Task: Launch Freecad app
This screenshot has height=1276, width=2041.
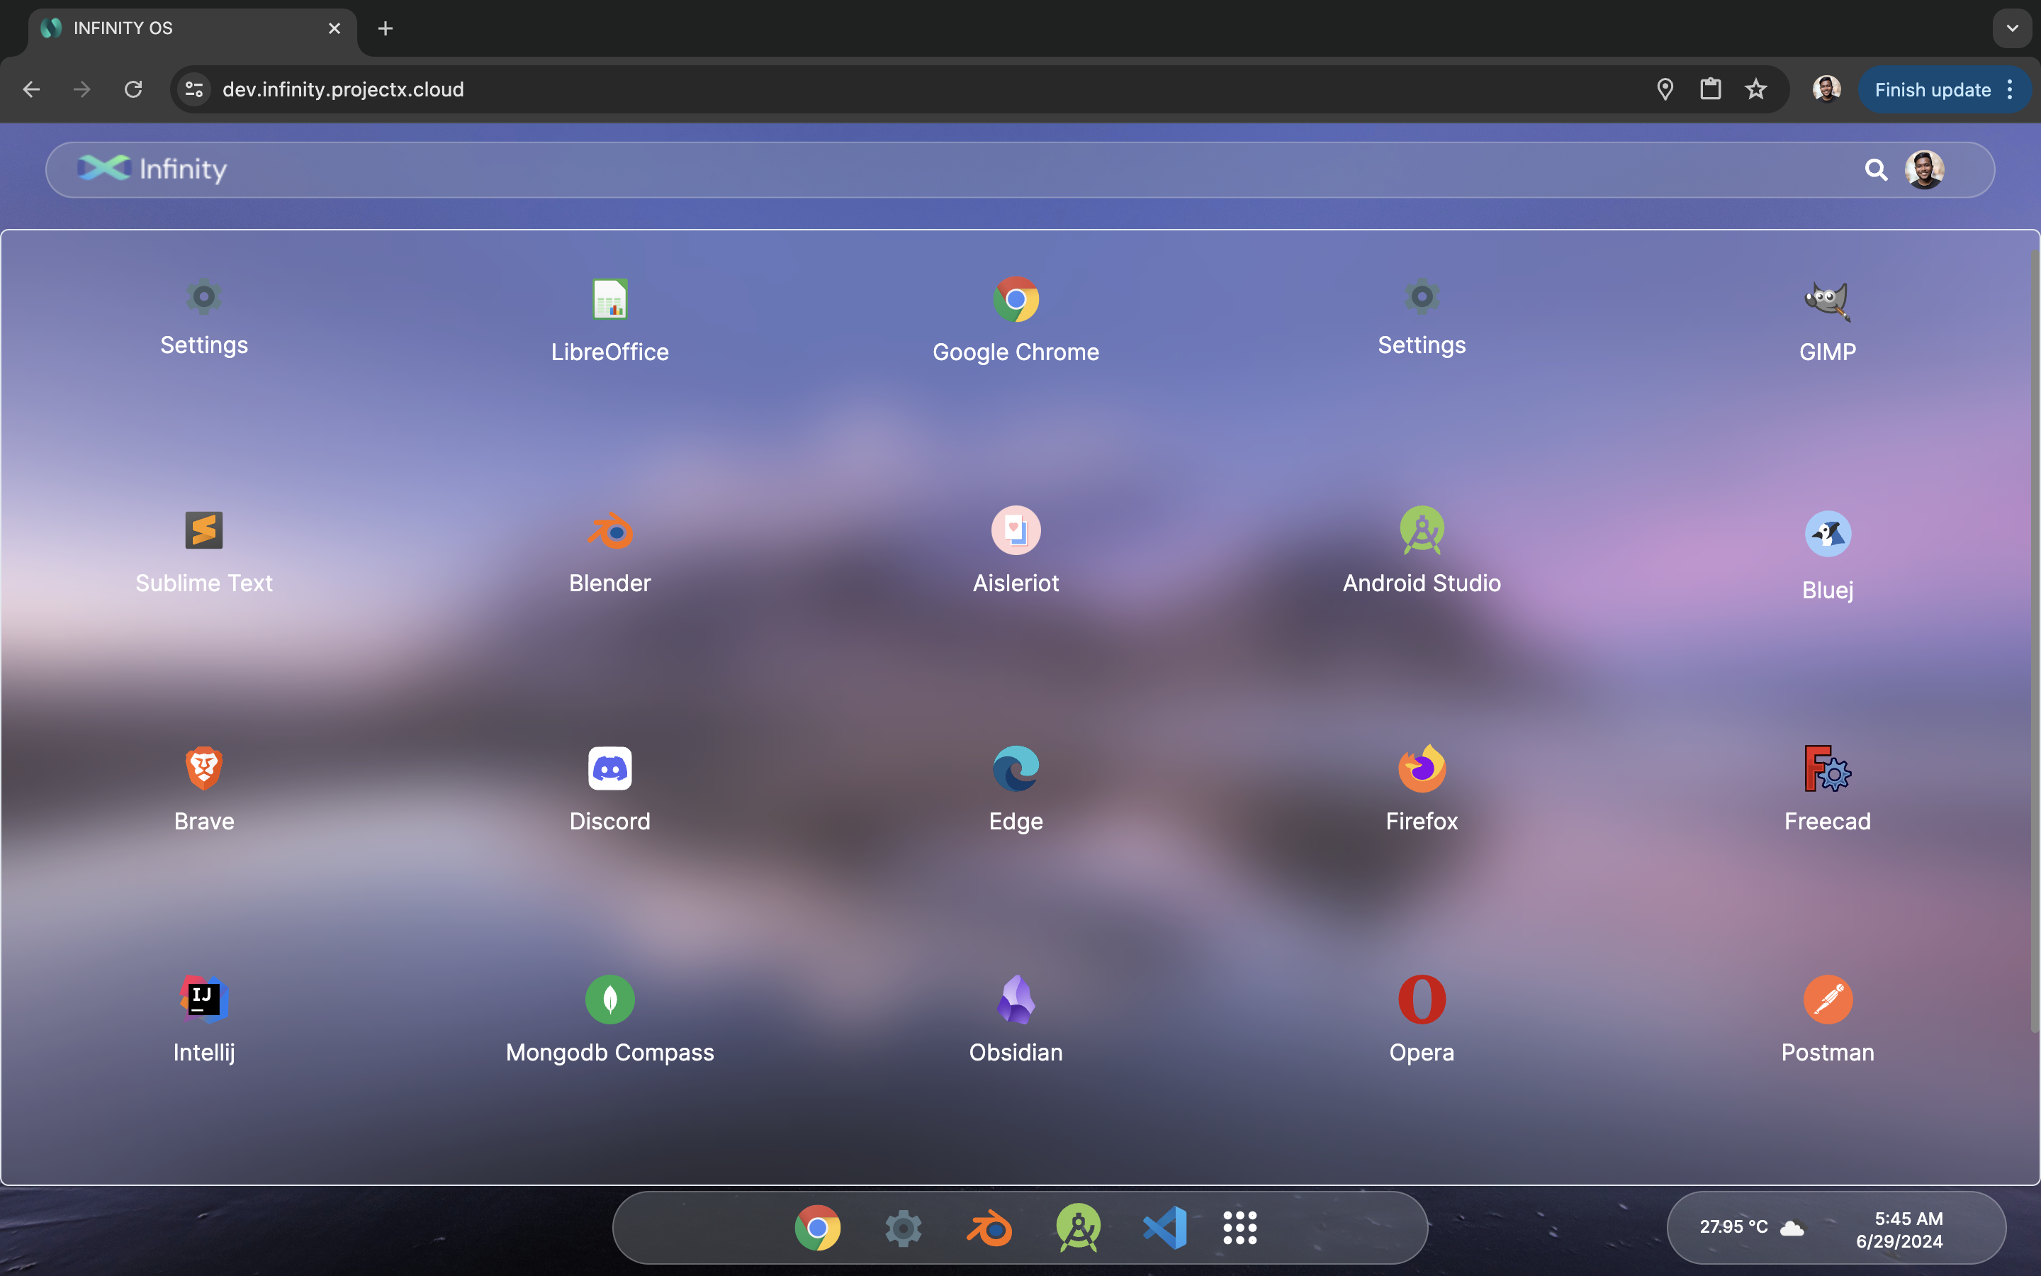Action: (1827, 790)
